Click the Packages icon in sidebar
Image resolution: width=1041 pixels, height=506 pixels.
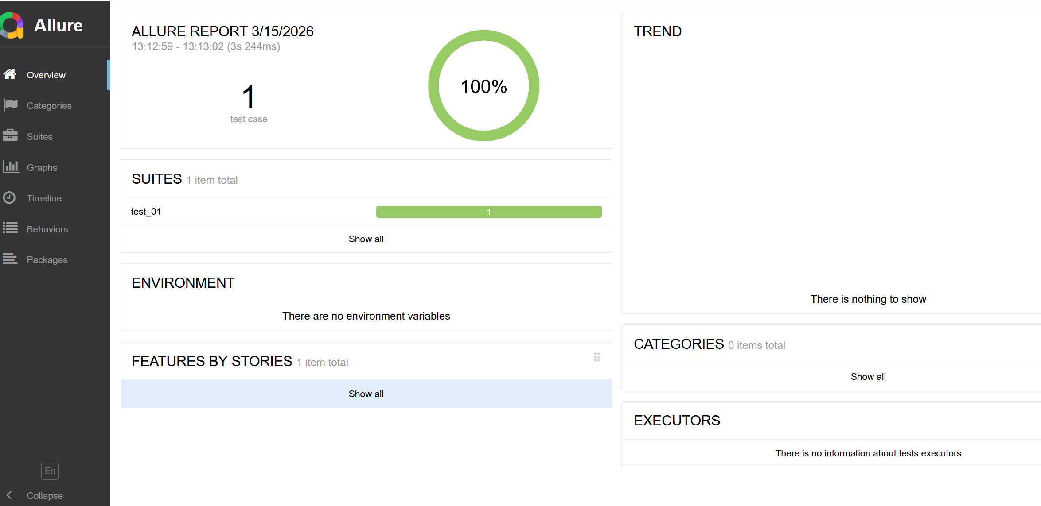pos(10,259)
